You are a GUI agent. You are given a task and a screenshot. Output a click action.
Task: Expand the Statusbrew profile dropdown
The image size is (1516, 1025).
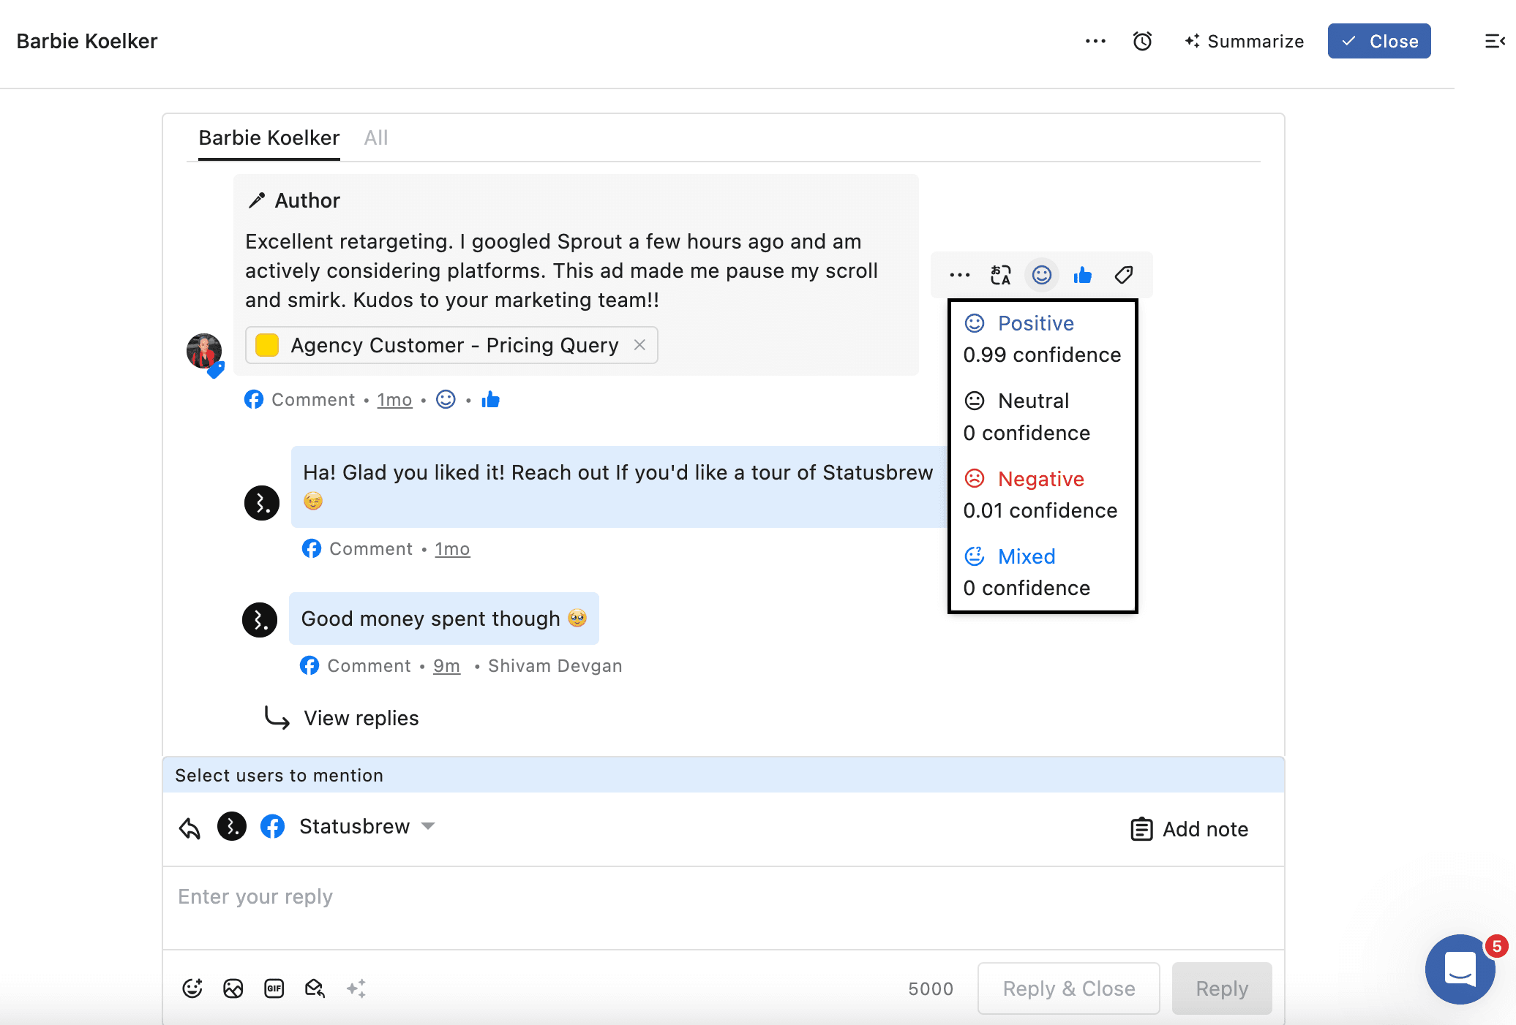point(429,826)
